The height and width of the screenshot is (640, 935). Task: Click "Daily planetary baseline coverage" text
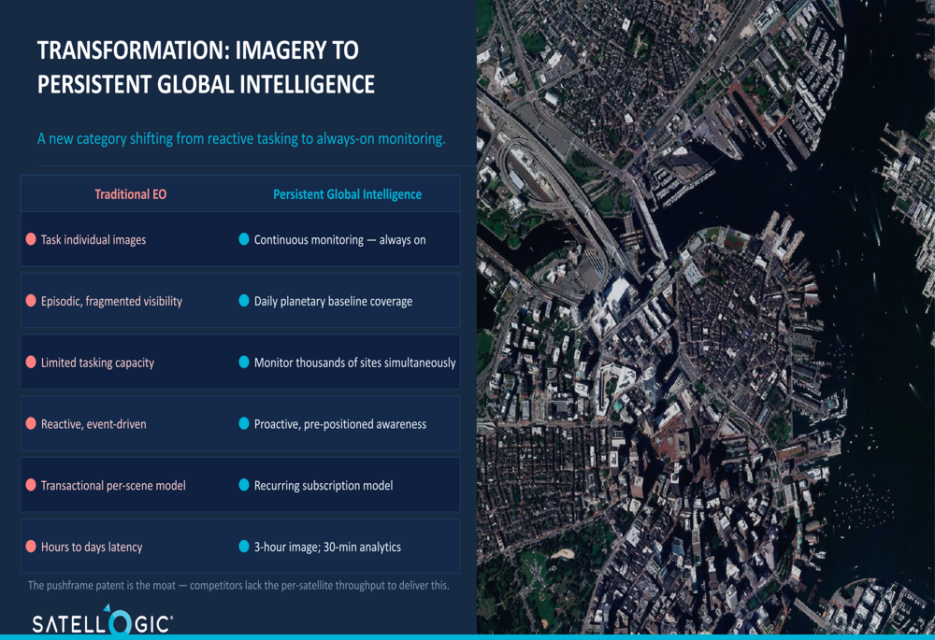334,301
